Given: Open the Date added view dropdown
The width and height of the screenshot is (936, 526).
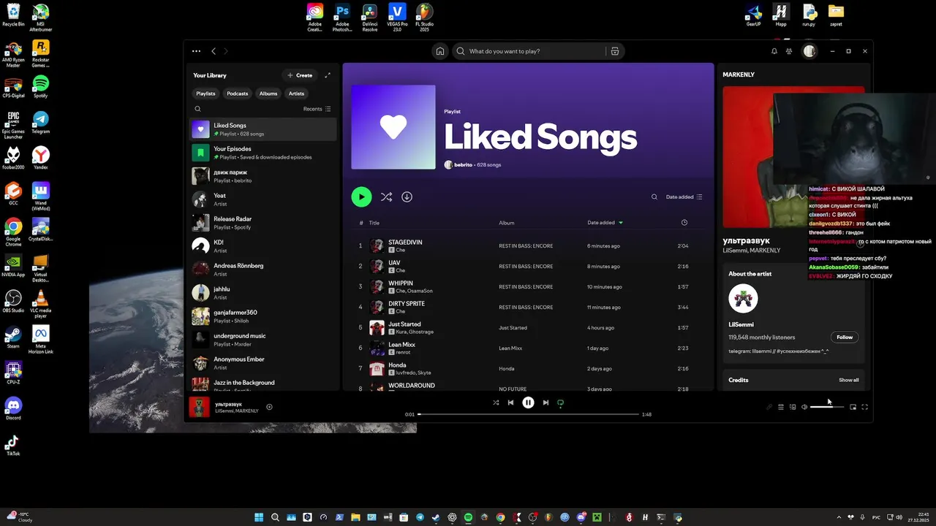Looking at the screenshot, I should point(684,197).
